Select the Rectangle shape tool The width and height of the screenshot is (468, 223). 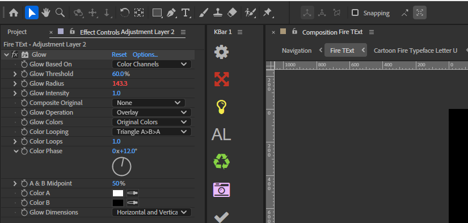click(x=157, y=13)
